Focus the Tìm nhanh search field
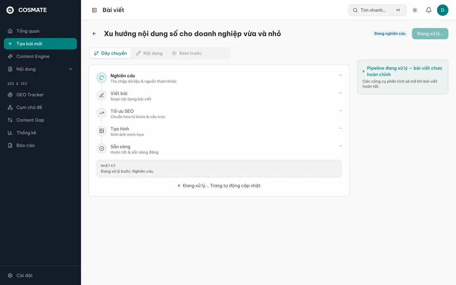This screenshot has height=285, width=456. pyautogui.click(x=378, y=10)
